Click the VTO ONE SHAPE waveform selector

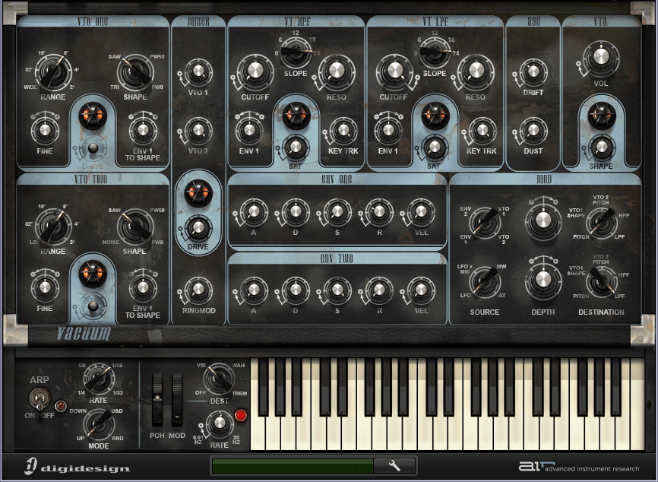tap(137, 72)
